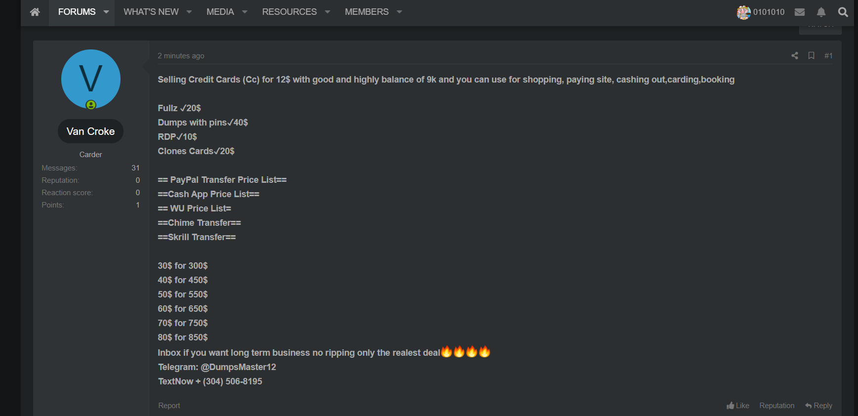Open the Media menu
The height and width of the screenshot is (416, 858).
pos(220,12)
